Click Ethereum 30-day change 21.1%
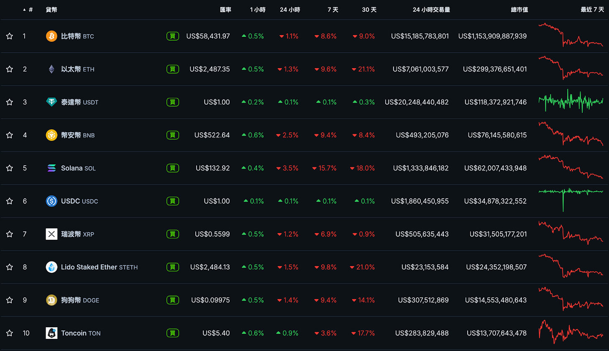 pos(363,69)
